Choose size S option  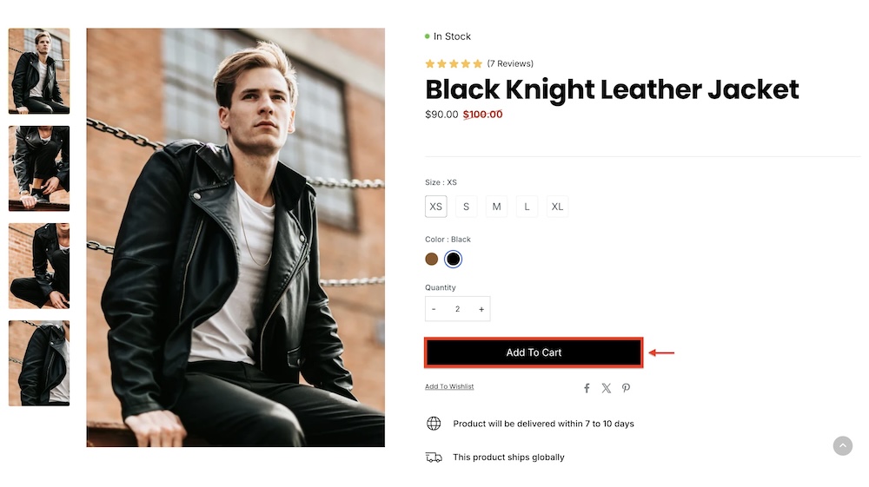(467, 207)
